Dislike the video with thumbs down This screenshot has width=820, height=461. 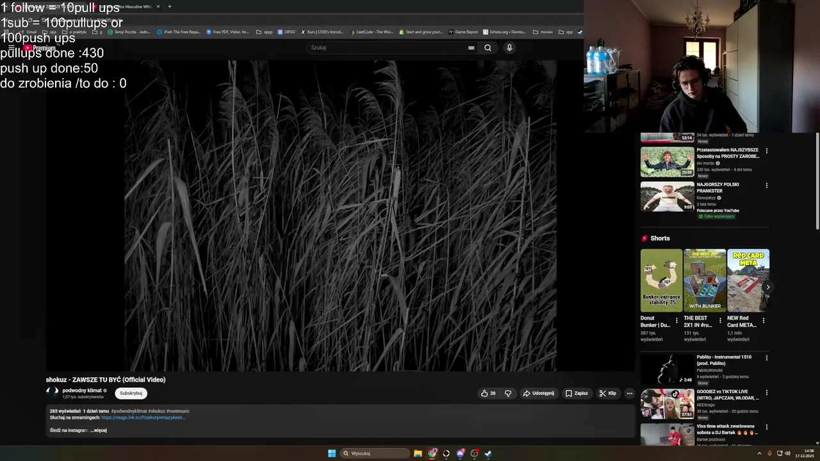click(x=508, y=393)
